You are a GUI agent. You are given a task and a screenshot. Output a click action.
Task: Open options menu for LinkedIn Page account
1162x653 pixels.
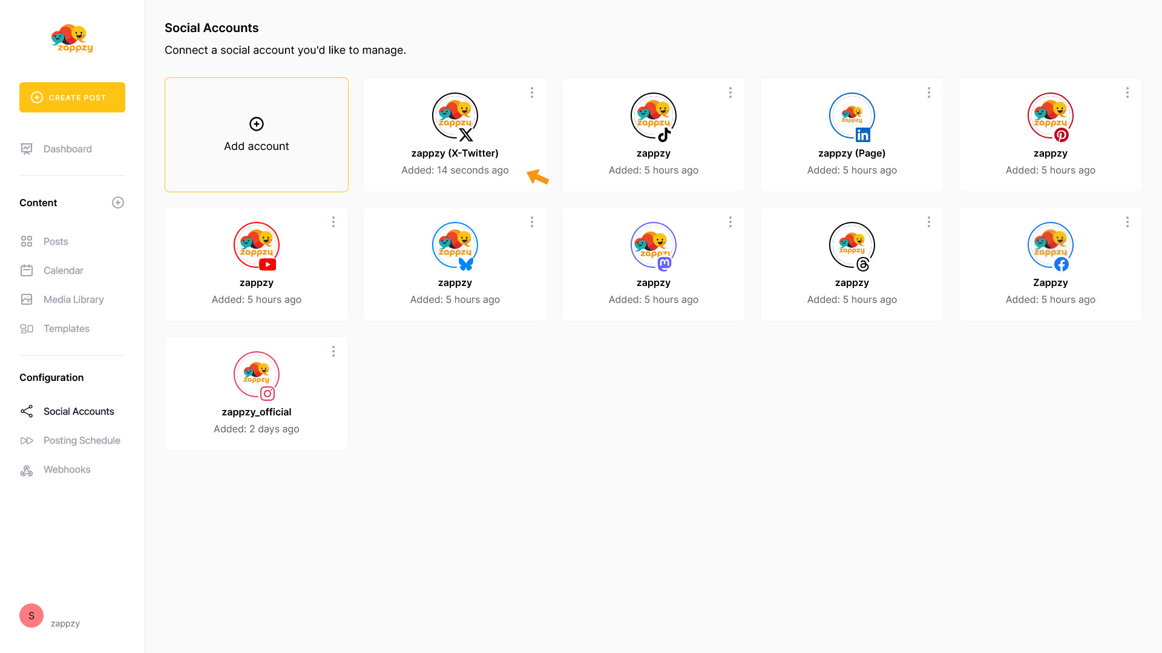(929, 93)
